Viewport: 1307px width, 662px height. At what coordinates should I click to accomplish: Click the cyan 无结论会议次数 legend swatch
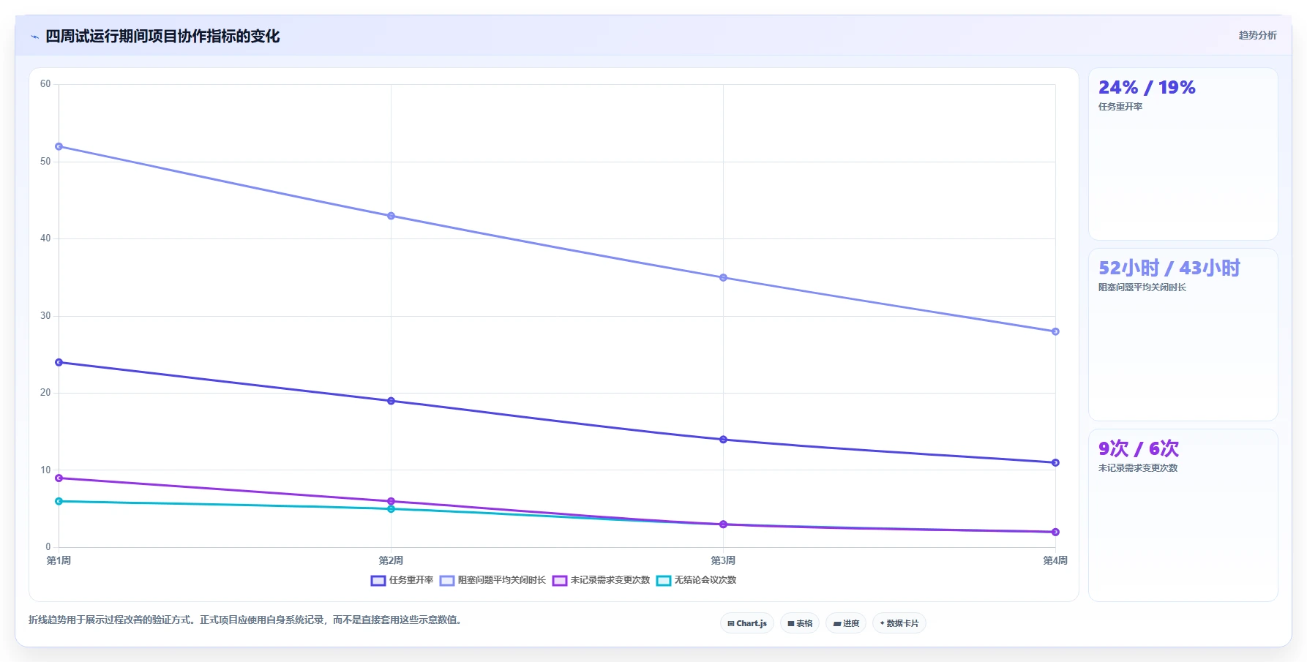(x=664, y=581)
